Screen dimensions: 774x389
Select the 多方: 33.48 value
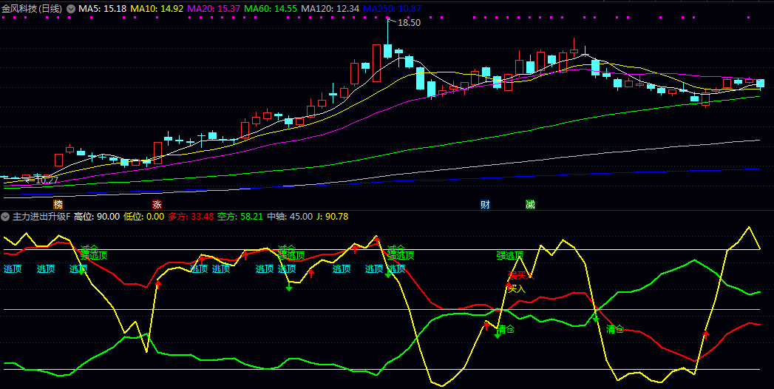(x=191, y=216)
